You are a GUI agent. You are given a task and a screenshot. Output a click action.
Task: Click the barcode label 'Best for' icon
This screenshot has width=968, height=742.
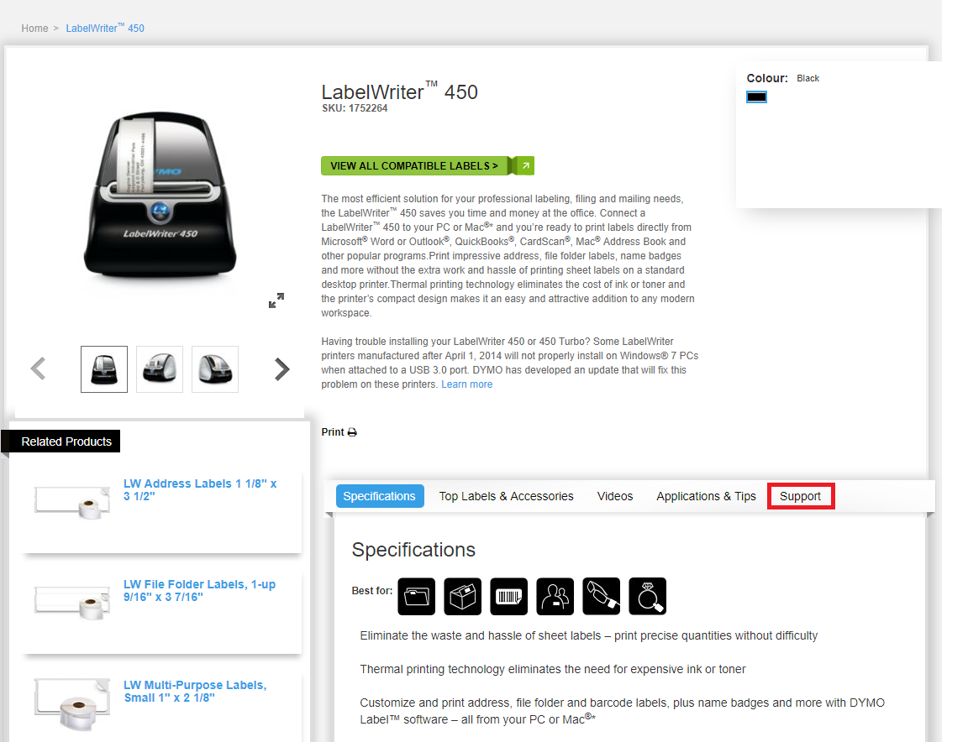(509, 596)
